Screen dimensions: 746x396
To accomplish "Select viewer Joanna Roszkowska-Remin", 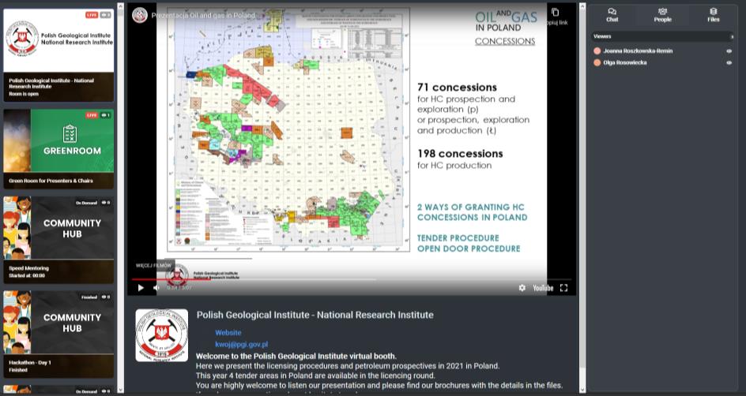I will pos(638,50).
